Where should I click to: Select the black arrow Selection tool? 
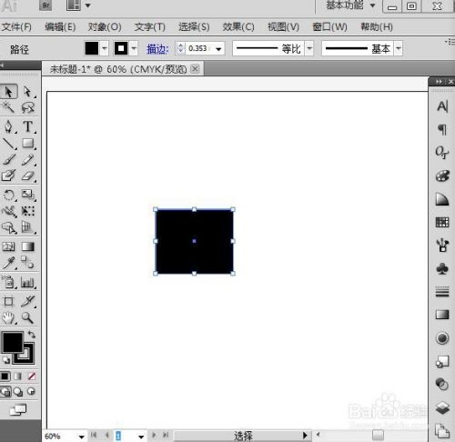coord(8,92)
